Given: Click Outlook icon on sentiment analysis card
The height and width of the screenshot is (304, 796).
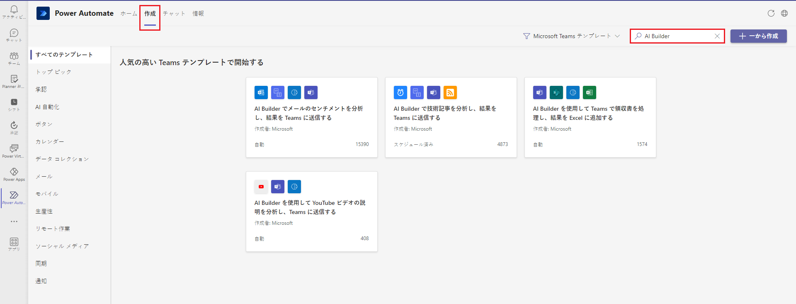Looking at the screenshot, I should pos(261,92).
